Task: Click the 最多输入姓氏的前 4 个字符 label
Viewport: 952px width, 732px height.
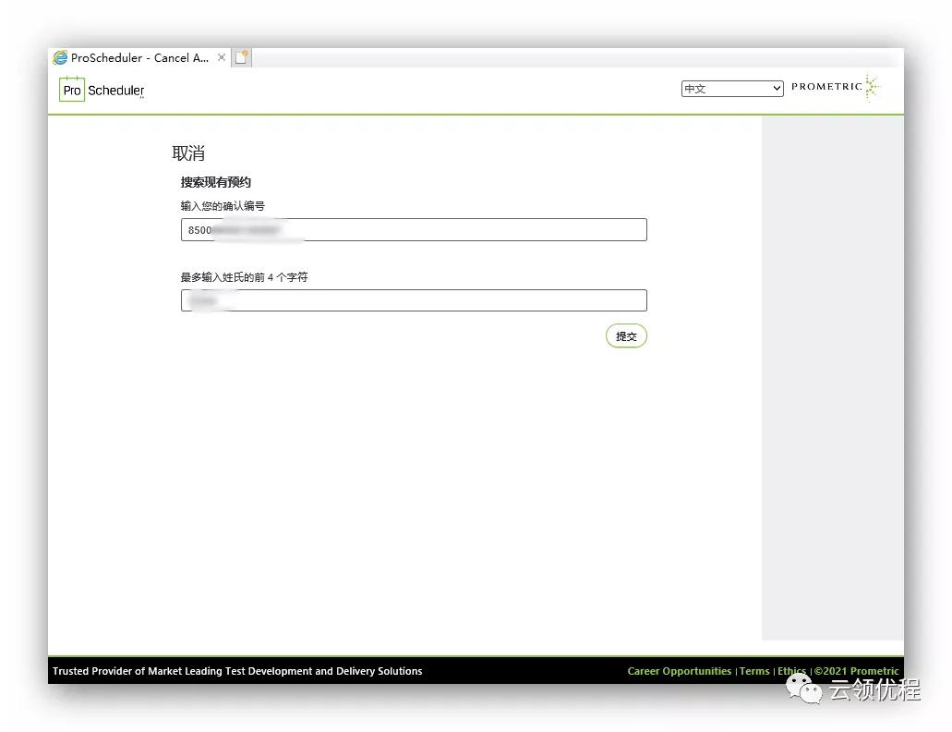Action: 244,277
